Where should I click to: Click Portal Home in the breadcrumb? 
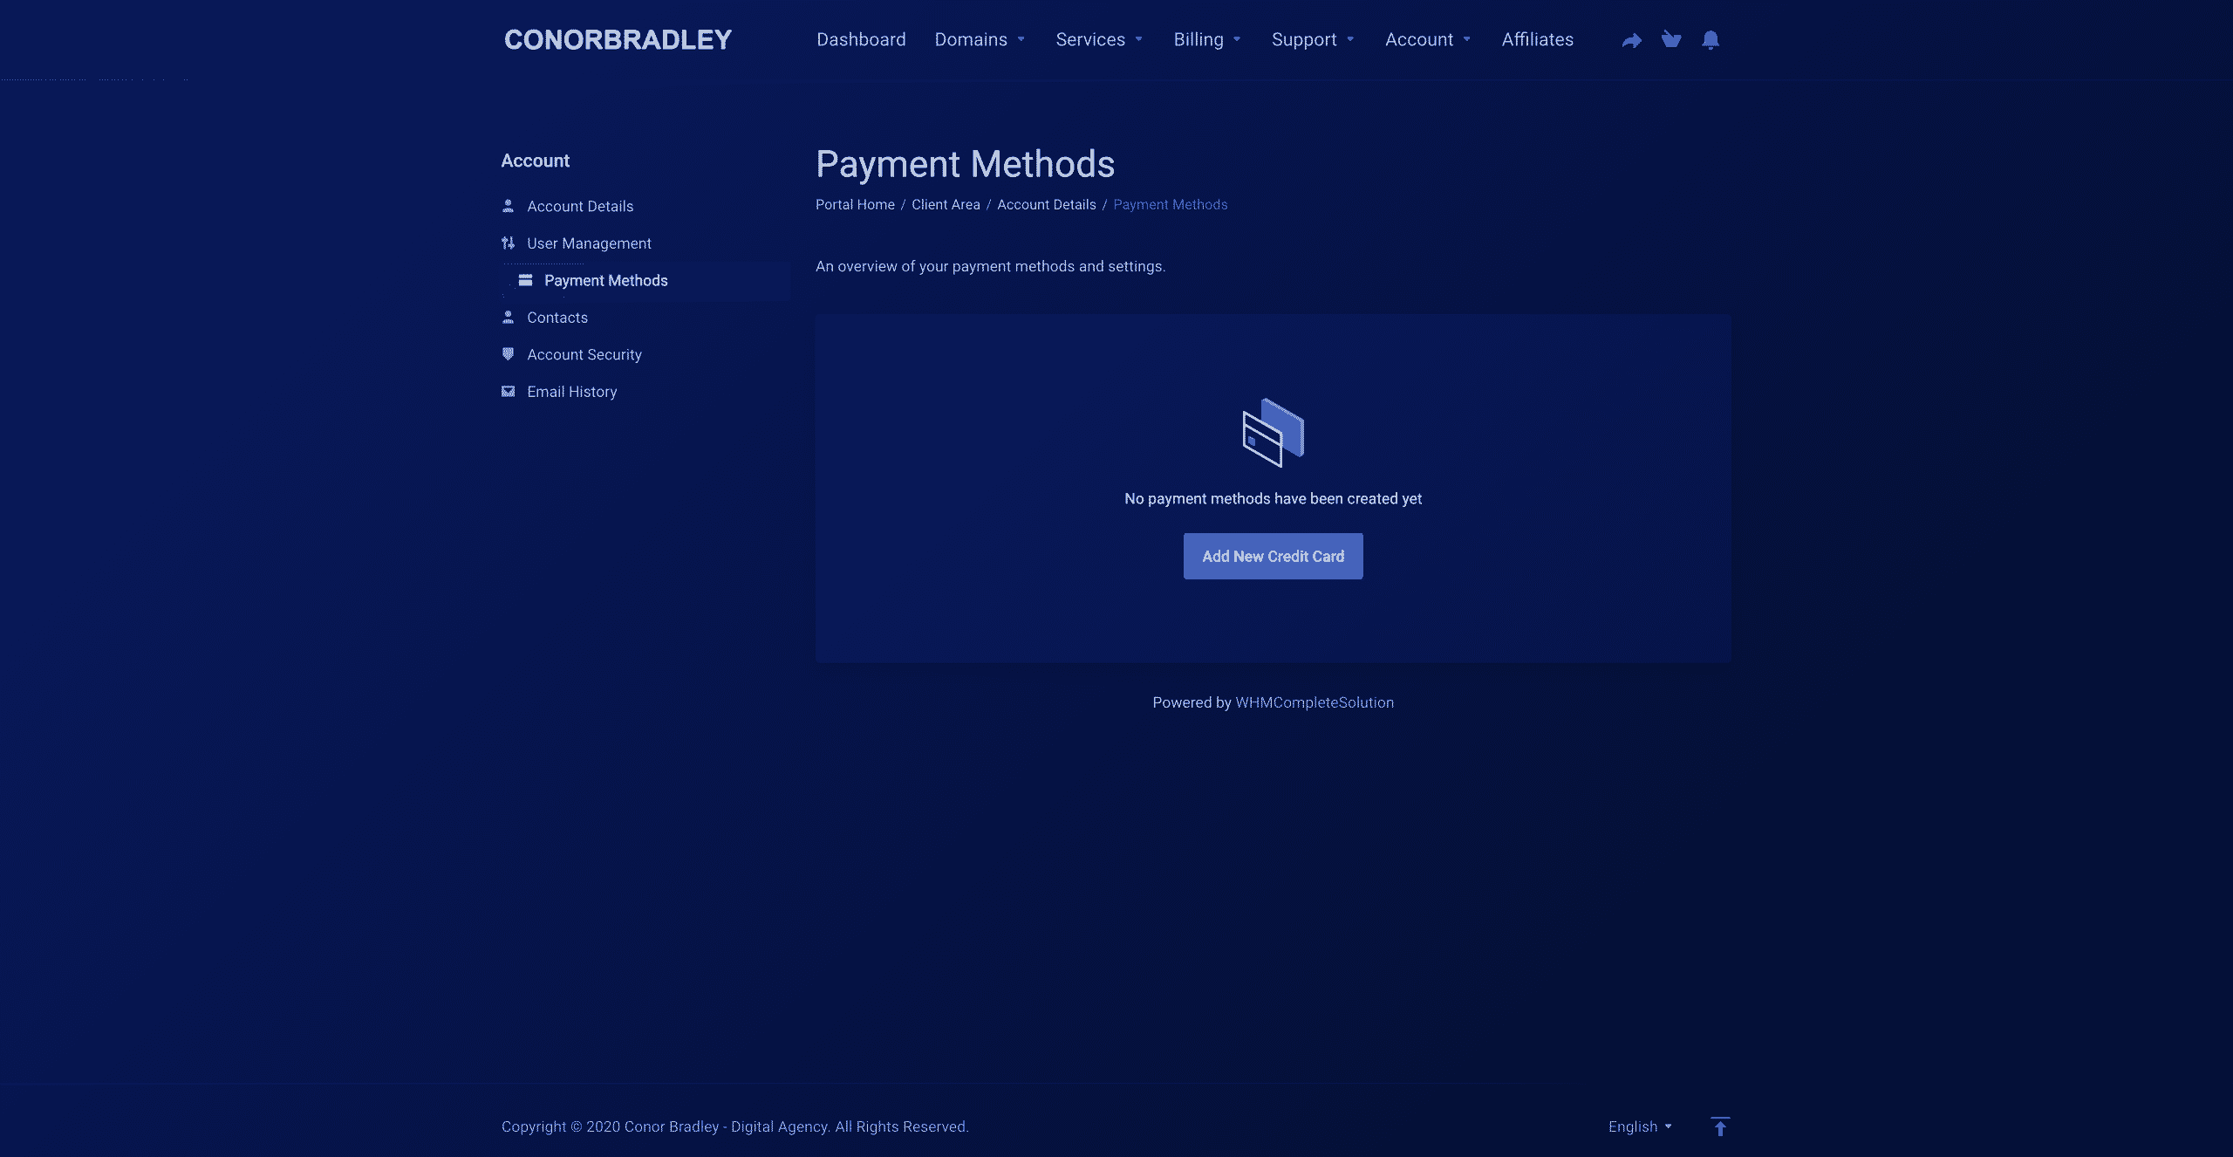(855, 204)
